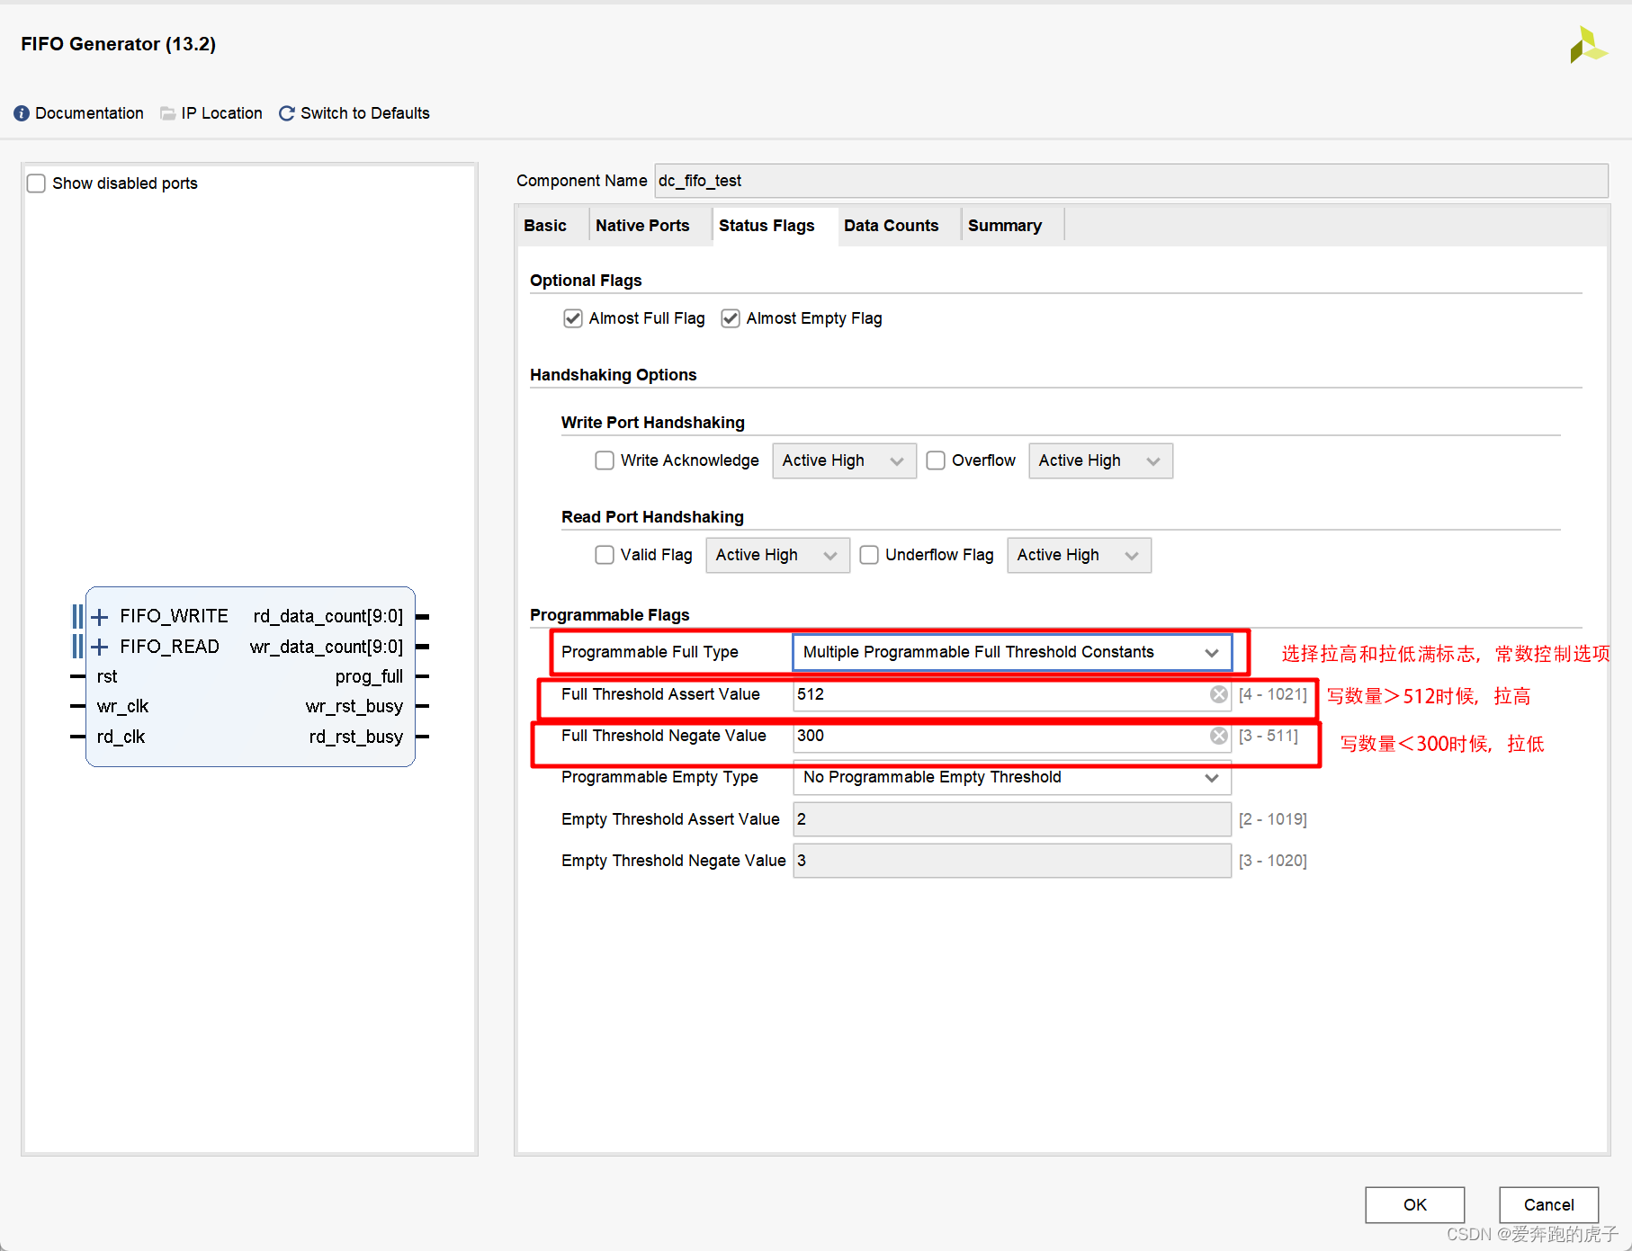Open the Programmable Empty Type dropdown
The height and width of the screenshot is (1251, 1632).
(1012, 777)
